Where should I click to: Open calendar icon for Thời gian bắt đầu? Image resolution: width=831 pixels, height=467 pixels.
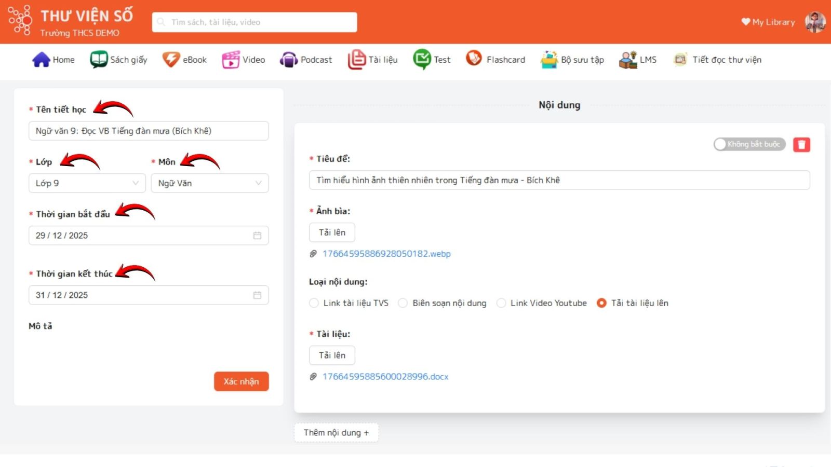click(x=257, y=236)
